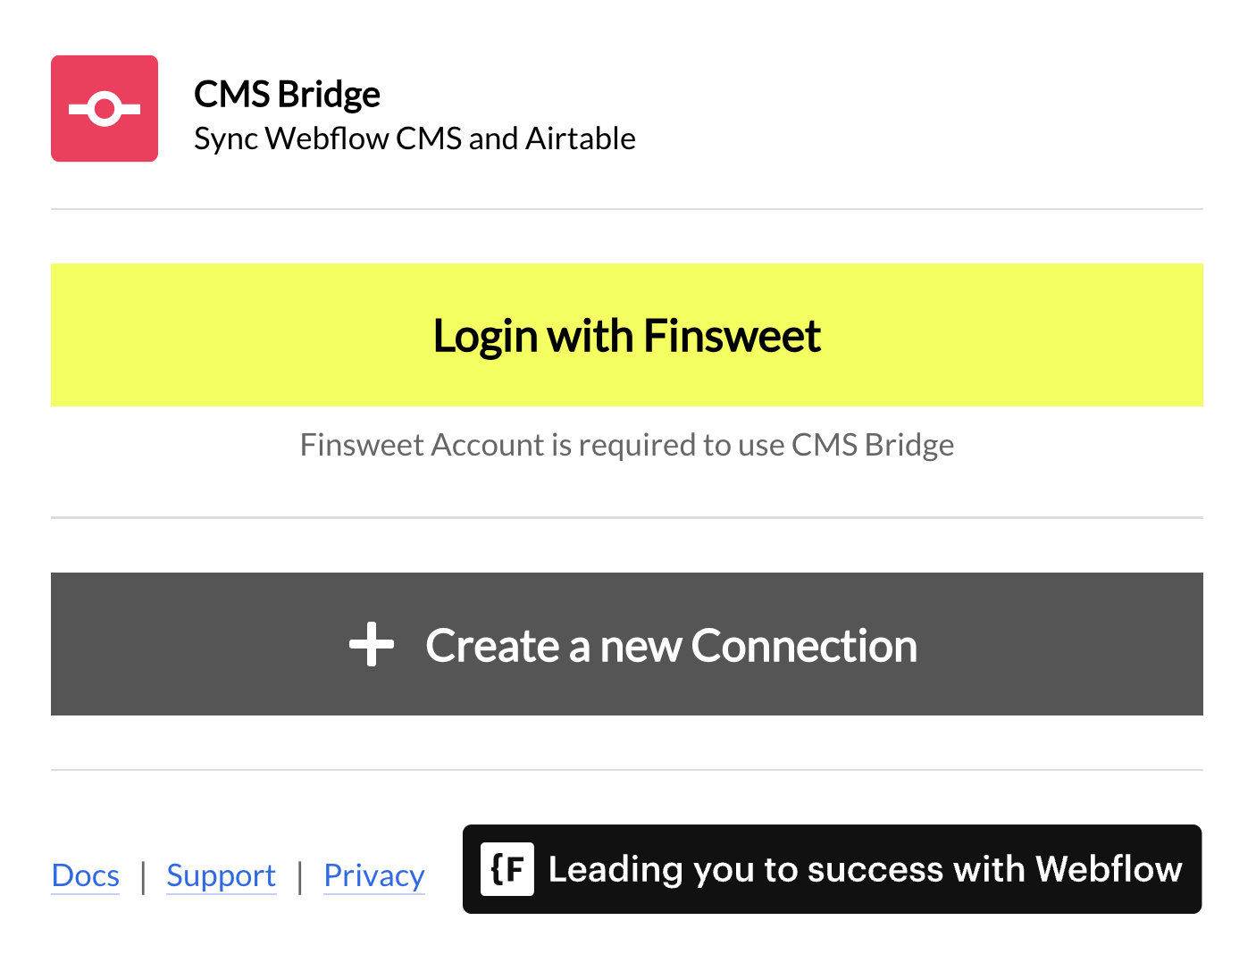Image resolution: width=1256 pixels, height=979 pixels.
Task: Click the word Finsweet in the yellow button
Action: (x=732, y=336)
